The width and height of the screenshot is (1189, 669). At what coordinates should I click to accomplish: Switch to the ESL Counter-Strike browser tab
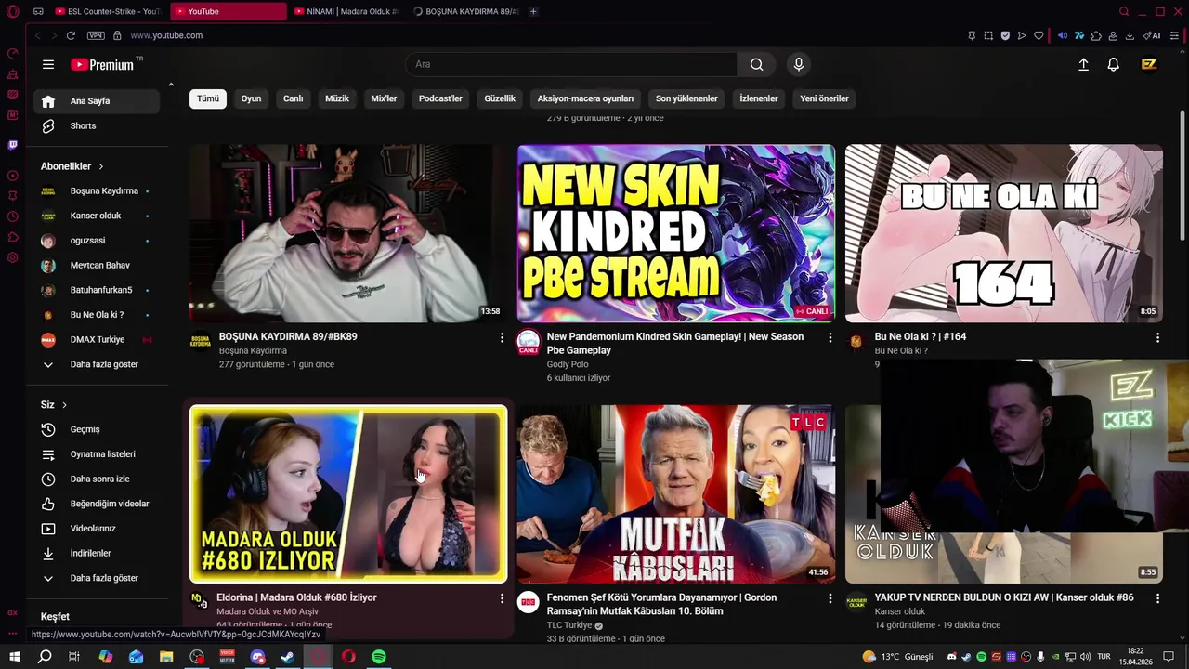point(107,11)
